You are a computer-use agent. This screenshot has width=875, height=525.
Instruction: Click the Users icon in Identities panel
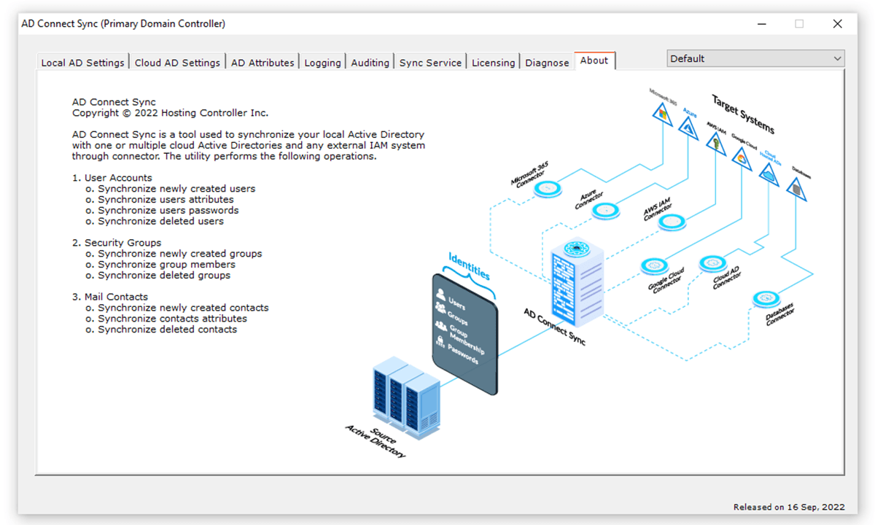click(440, 295)
